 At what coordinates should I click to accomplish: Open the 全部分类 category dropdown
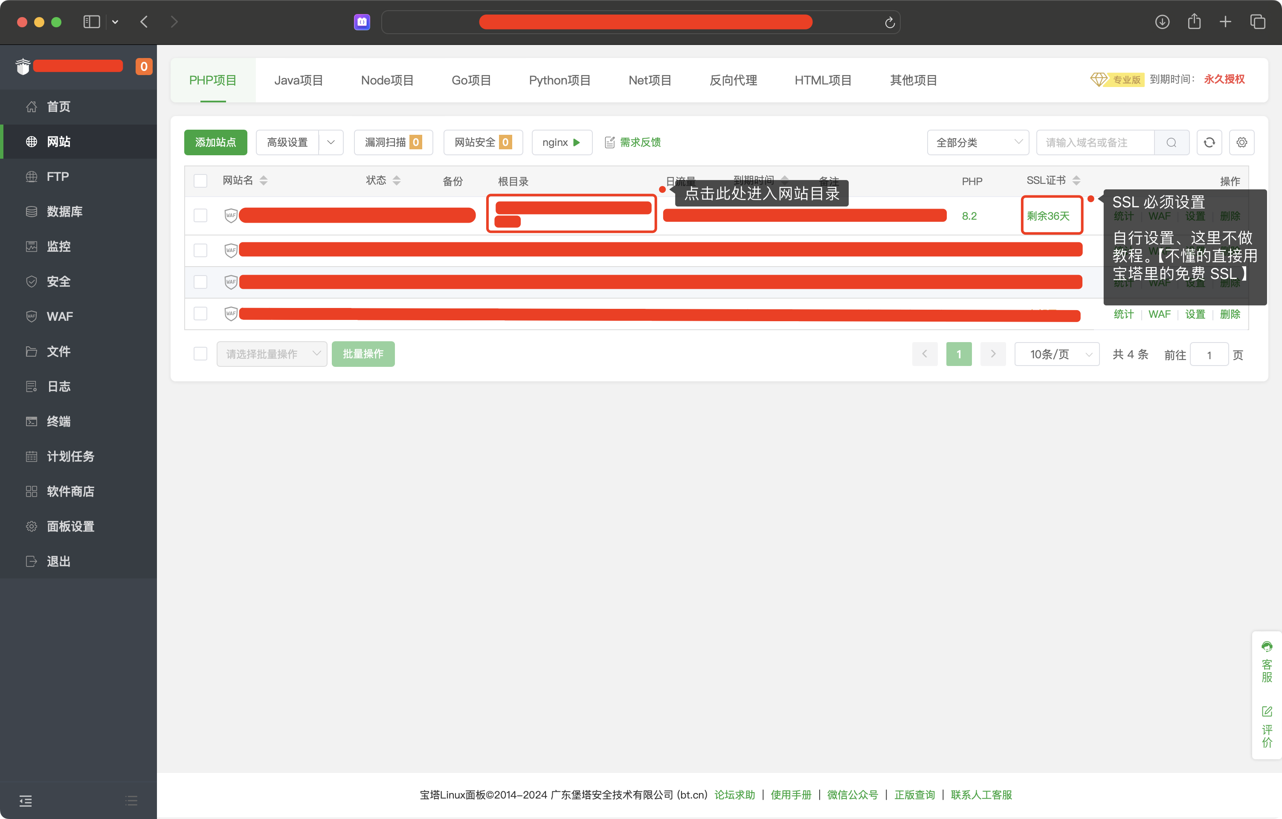coord(977,143)
